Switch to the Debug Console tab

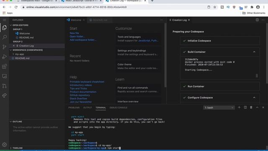118,108
